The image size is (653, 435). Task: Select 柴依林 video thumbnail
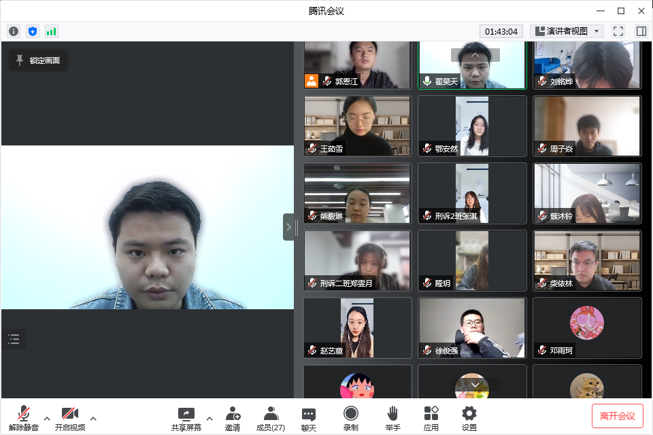pos(587,260)
